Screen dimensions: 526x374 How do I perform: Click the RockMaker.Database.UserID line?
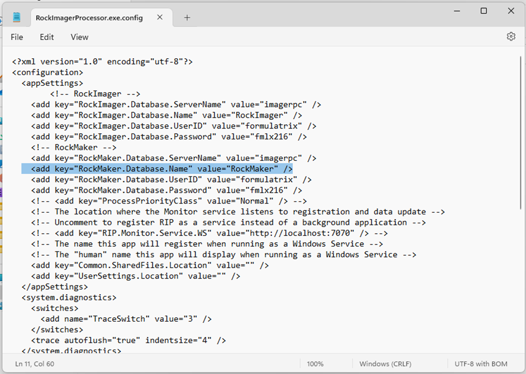point(172,180)
